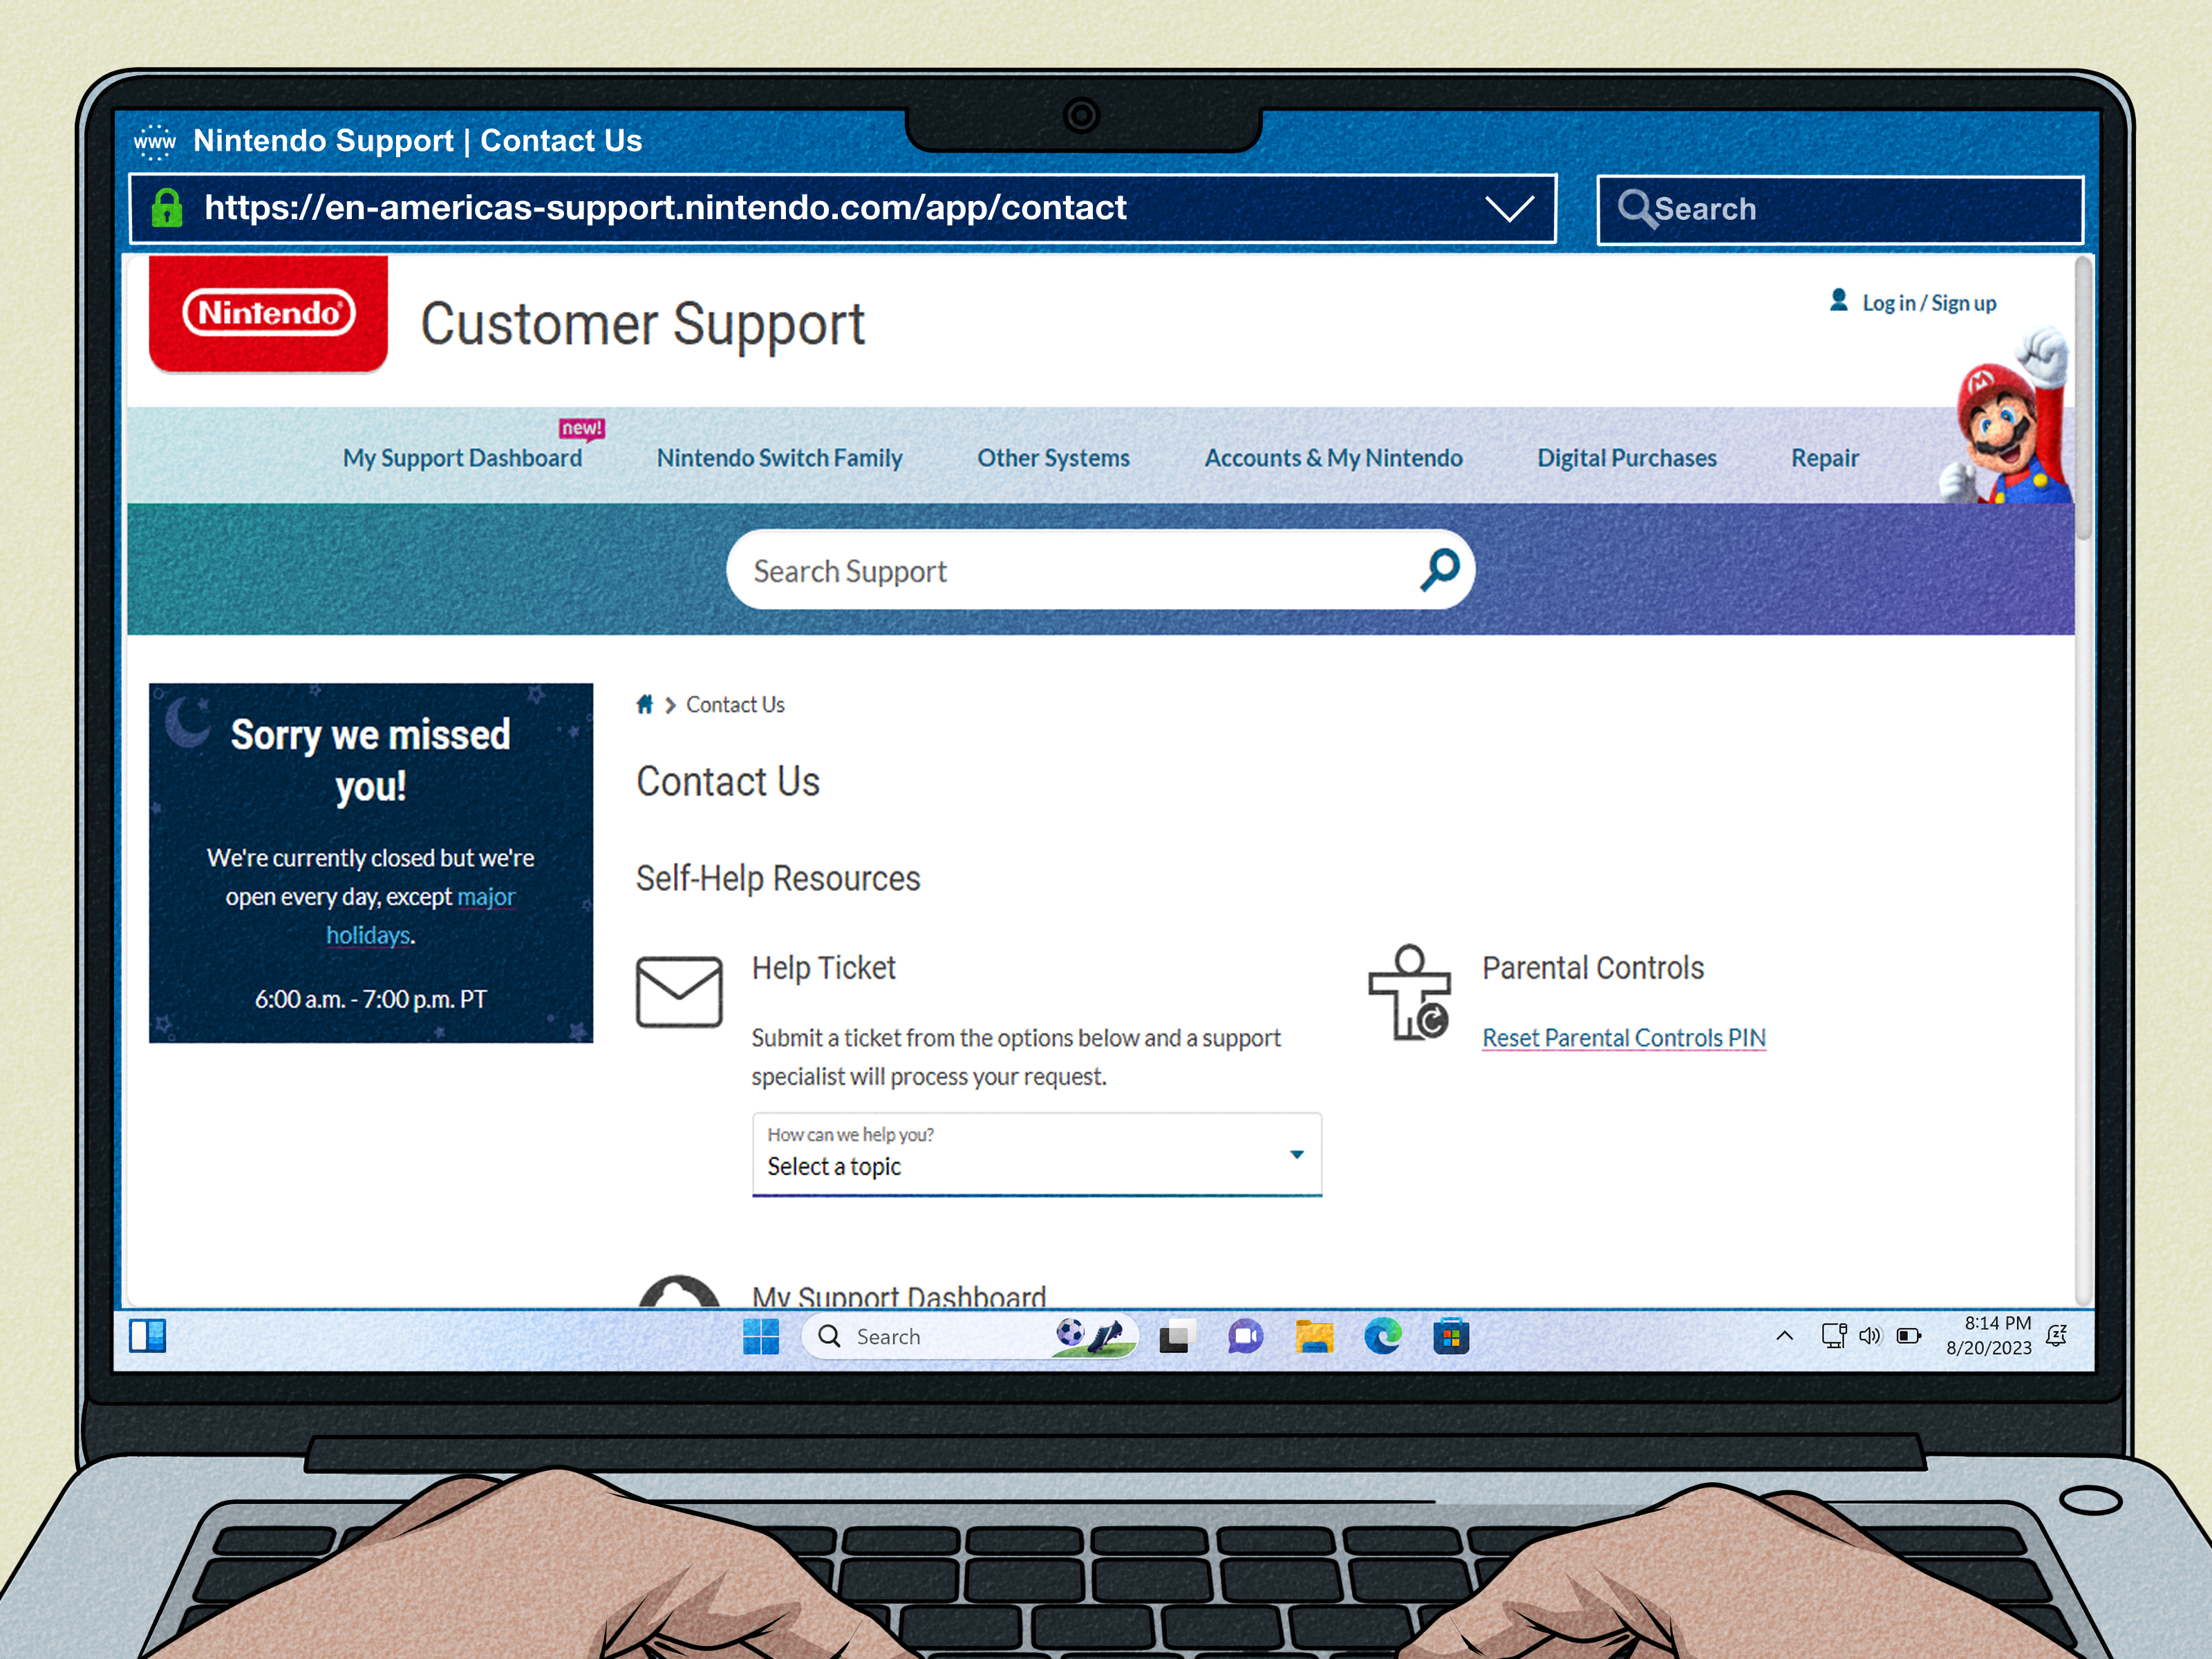The width and height of the screenshot is (2212, 1659).
Task: Open My Support Dashboard nav item
Action: pyautogui.click(x=462, y=458)
